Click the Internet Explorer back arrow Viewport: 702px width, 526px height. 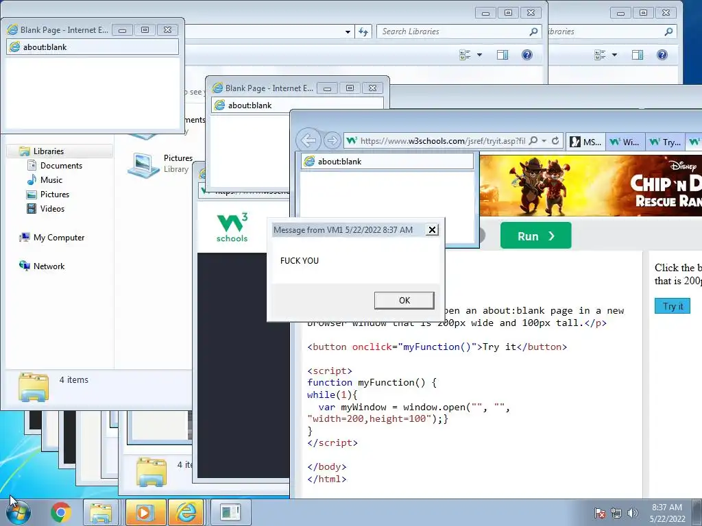point(308,140)
